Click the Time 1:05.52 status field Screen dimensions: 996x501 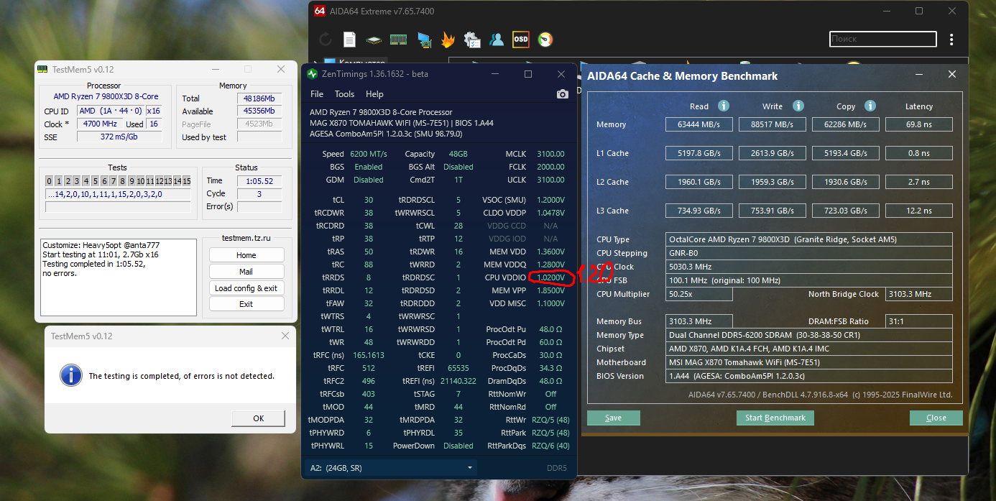tap(259, 181)
